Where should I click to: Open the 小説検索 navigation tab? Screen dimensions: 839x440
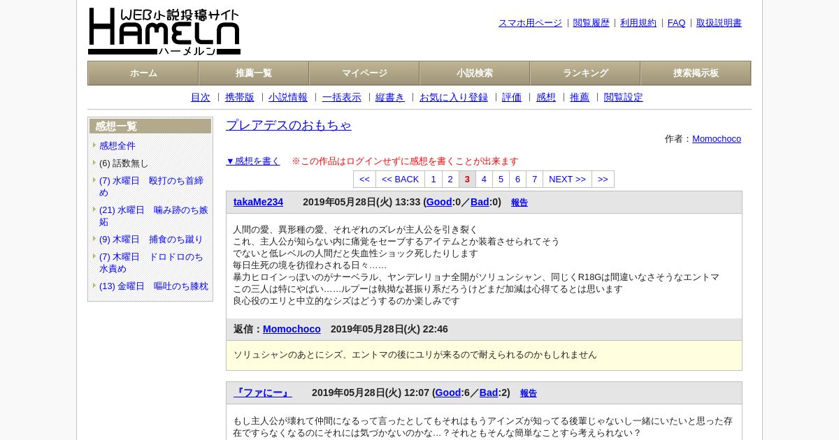(475, 73)
